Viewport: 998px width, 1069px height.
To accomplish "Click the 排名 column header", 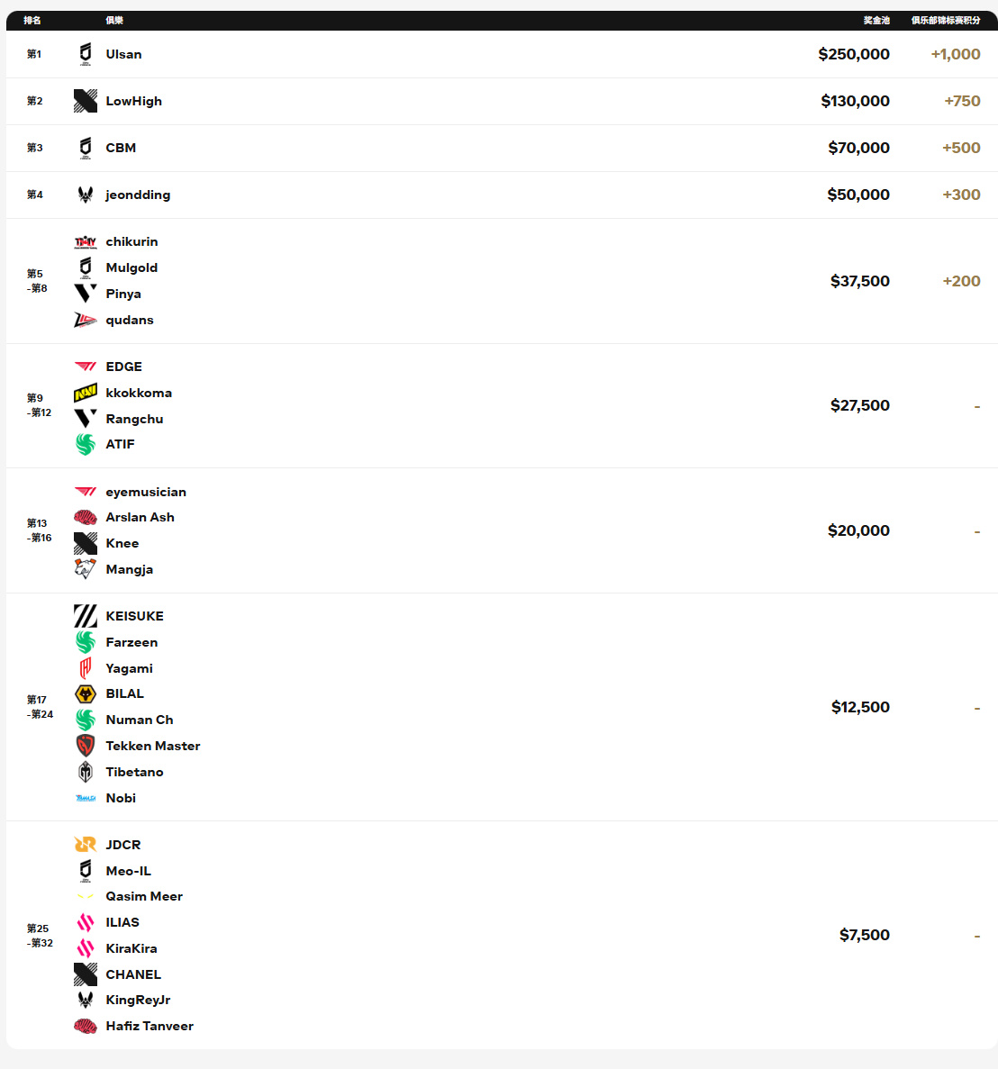I will [x=32, y=20].
